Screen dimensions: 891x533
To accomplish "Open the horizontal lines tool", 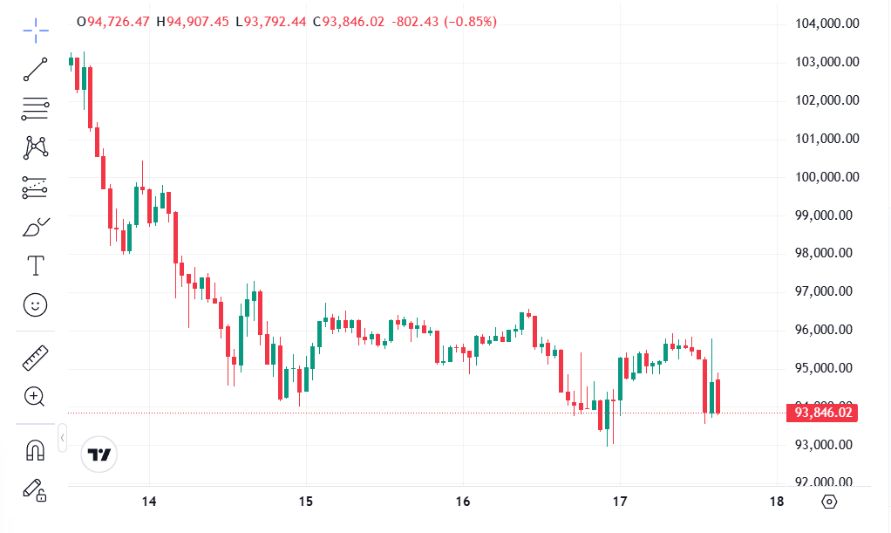I will 35,109.
